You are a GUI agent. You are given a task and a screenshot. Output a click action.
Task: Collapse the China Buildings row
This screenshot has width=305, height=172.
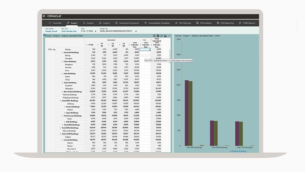(62, 62)
